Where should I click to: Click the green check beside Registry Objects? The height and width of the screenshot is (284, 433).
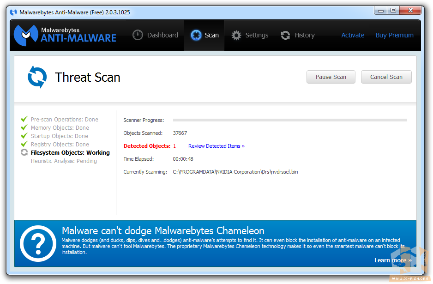tap(24, 144)
